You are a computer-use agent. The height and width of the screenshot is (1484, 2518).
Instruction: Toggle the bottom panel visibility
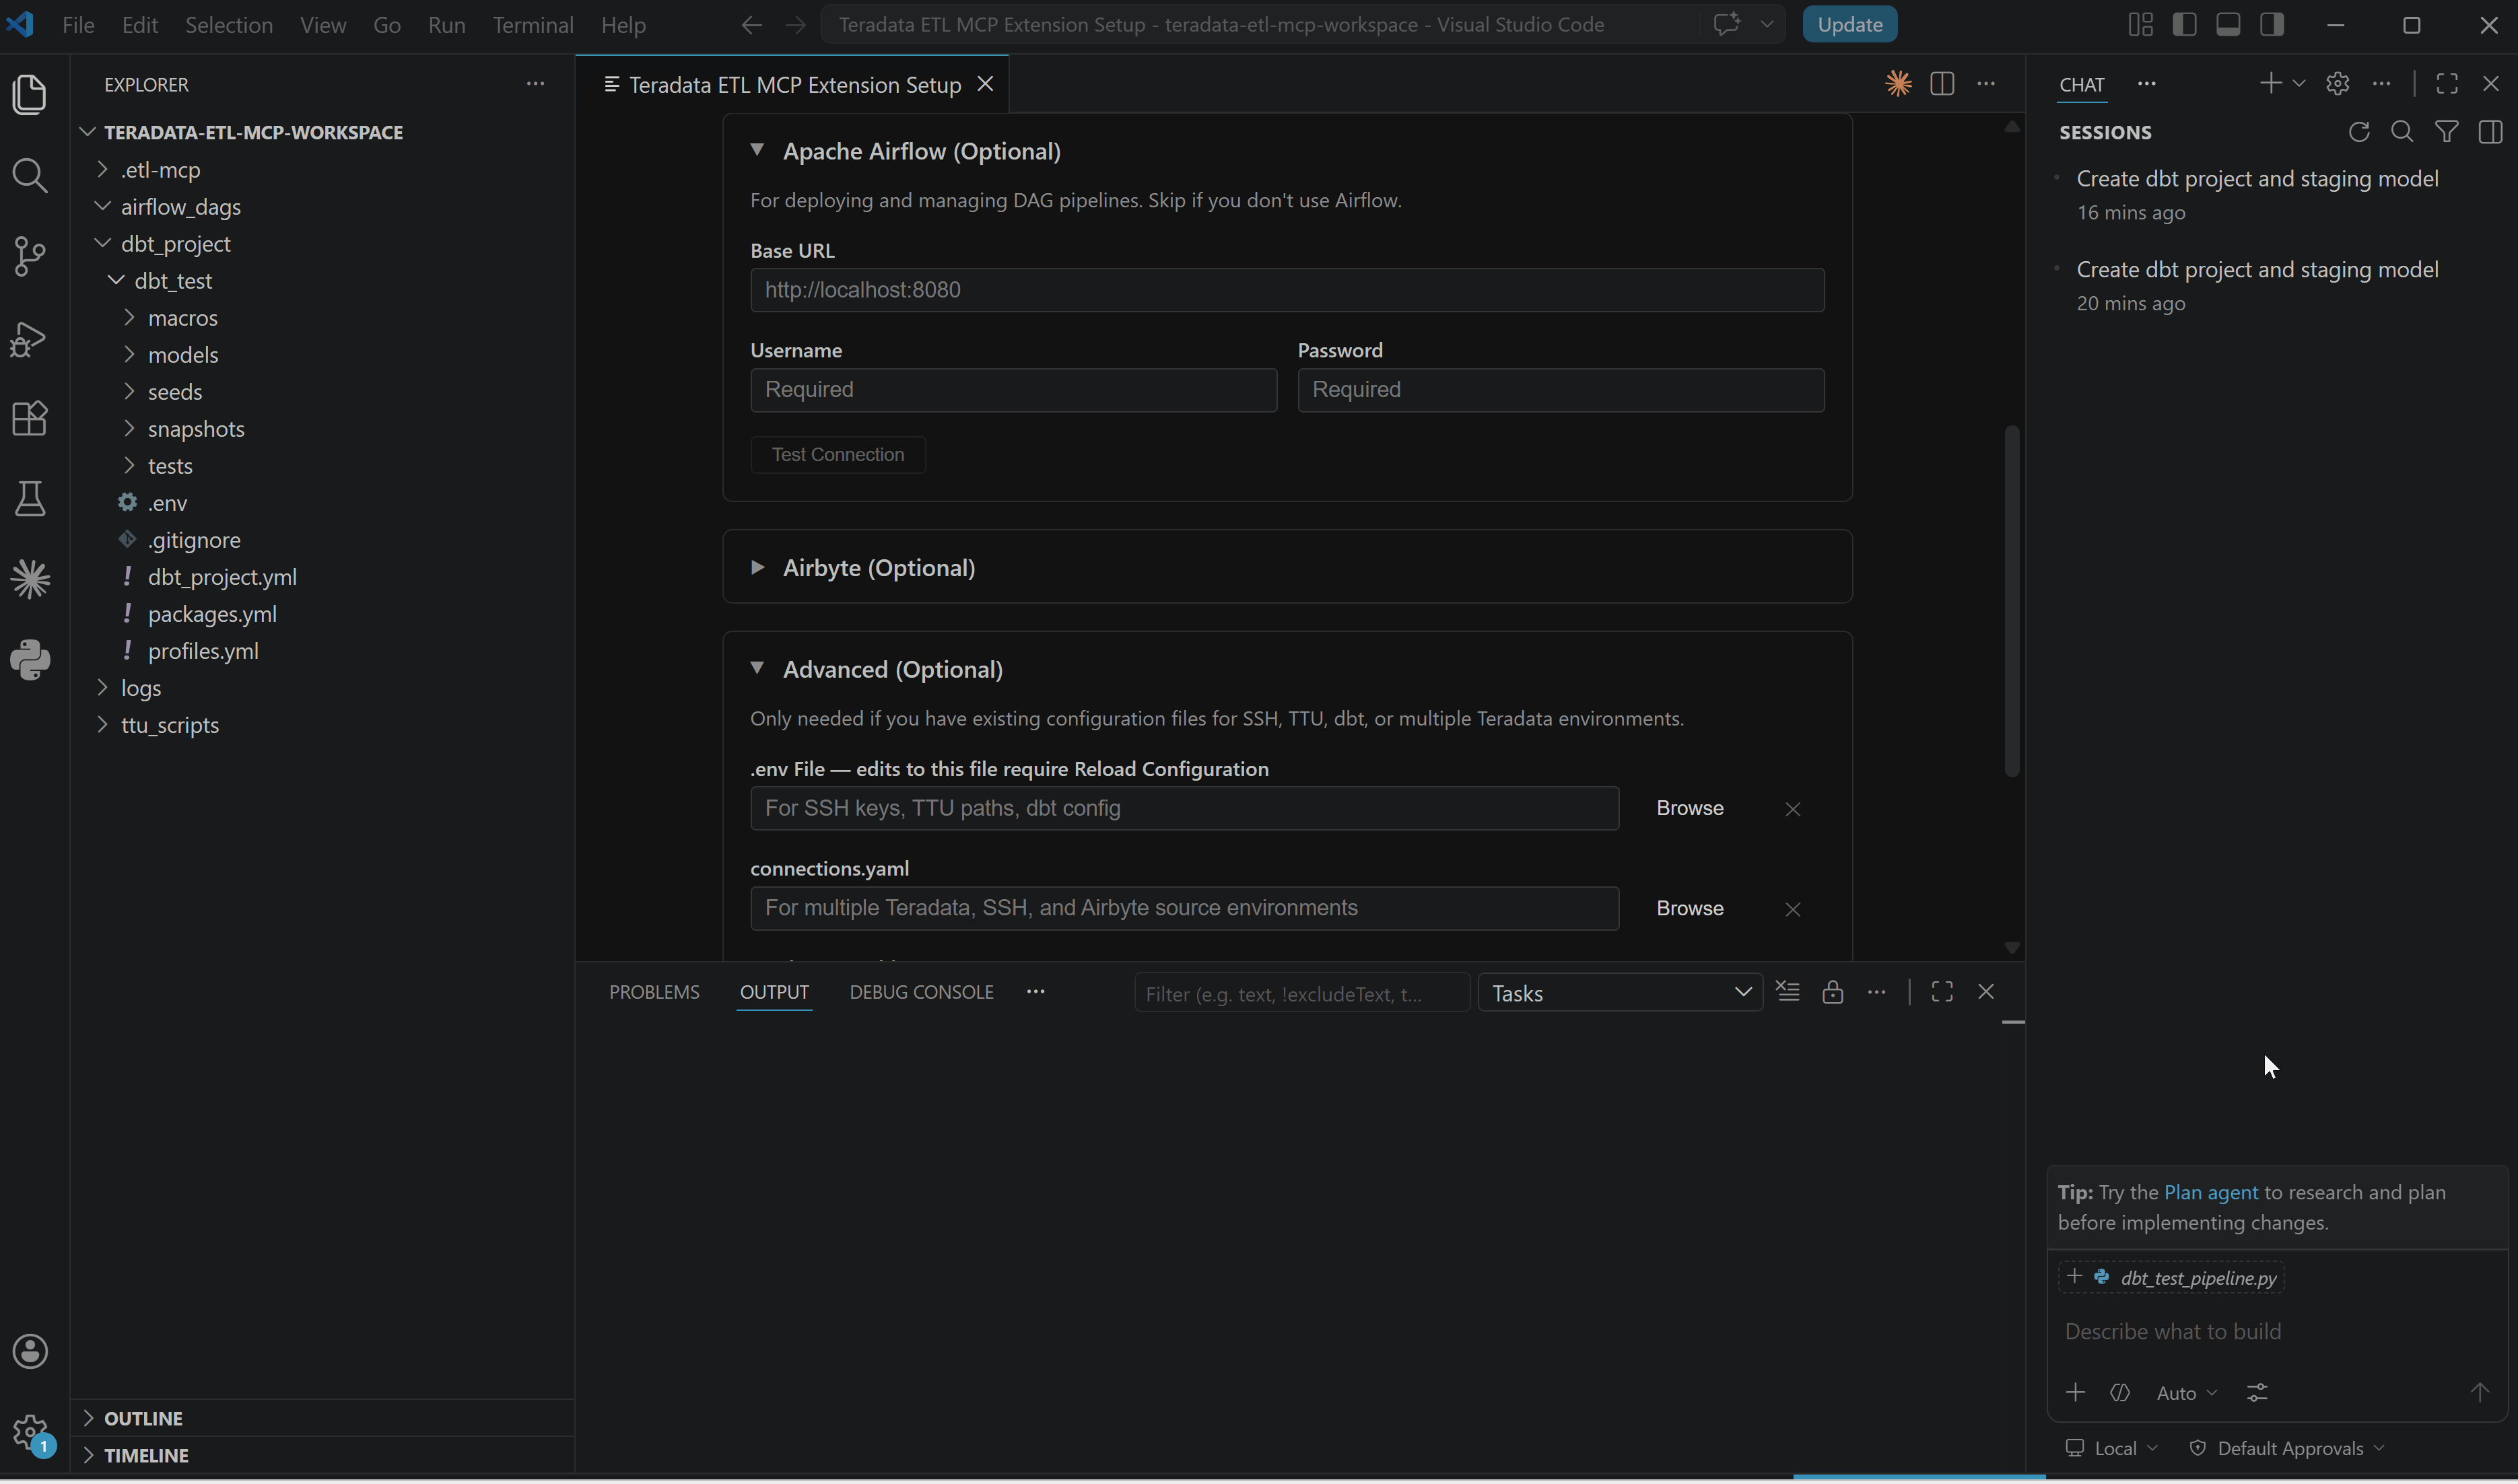pos(2228,24)
